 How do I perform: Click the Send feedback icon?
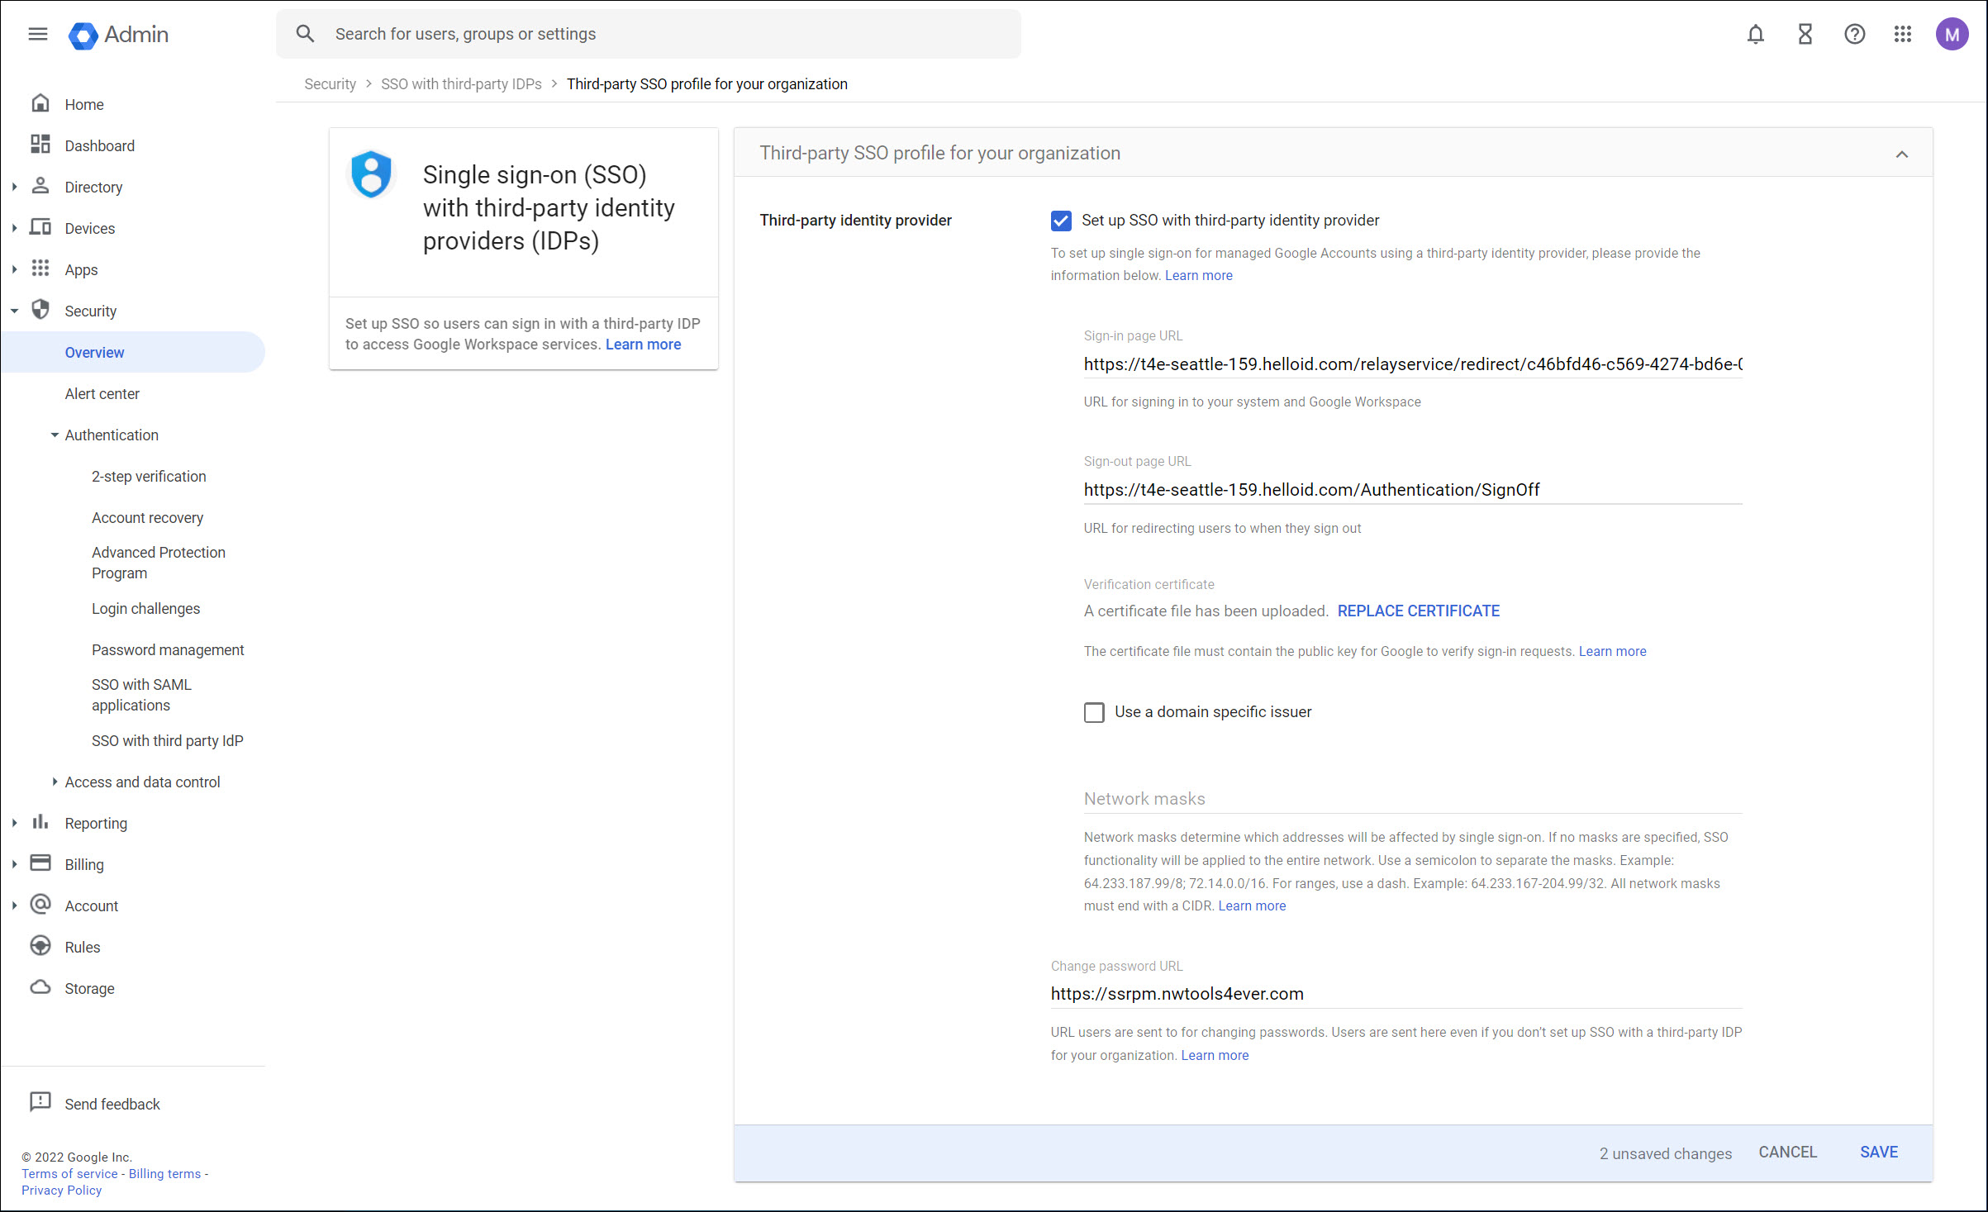40,1103
